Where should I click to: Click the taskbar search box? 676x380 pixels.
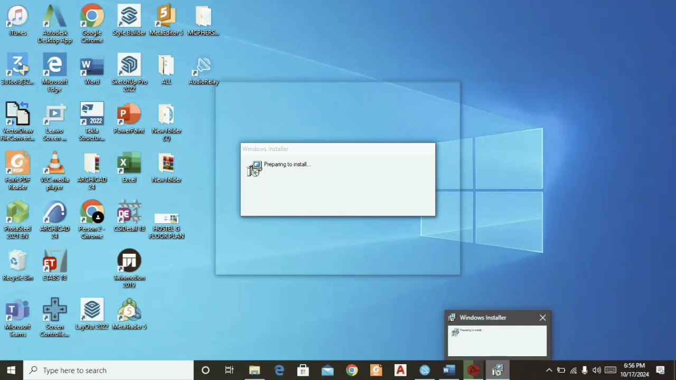108,370
